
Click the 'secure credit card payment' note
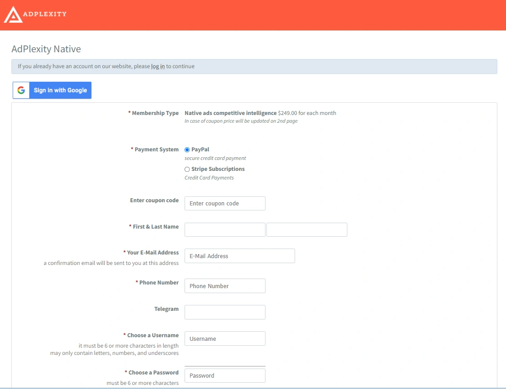click(x=215, y=158)
